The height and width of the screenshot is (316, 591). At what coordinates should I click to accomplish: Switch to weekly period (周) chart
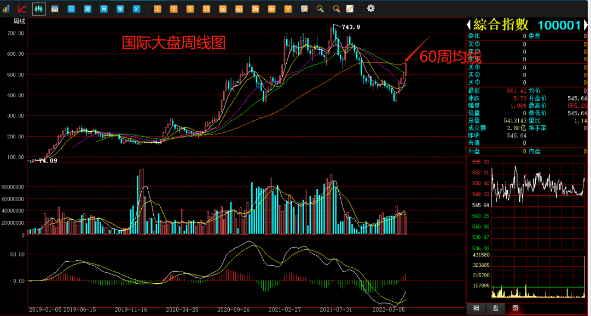[88, 9]
